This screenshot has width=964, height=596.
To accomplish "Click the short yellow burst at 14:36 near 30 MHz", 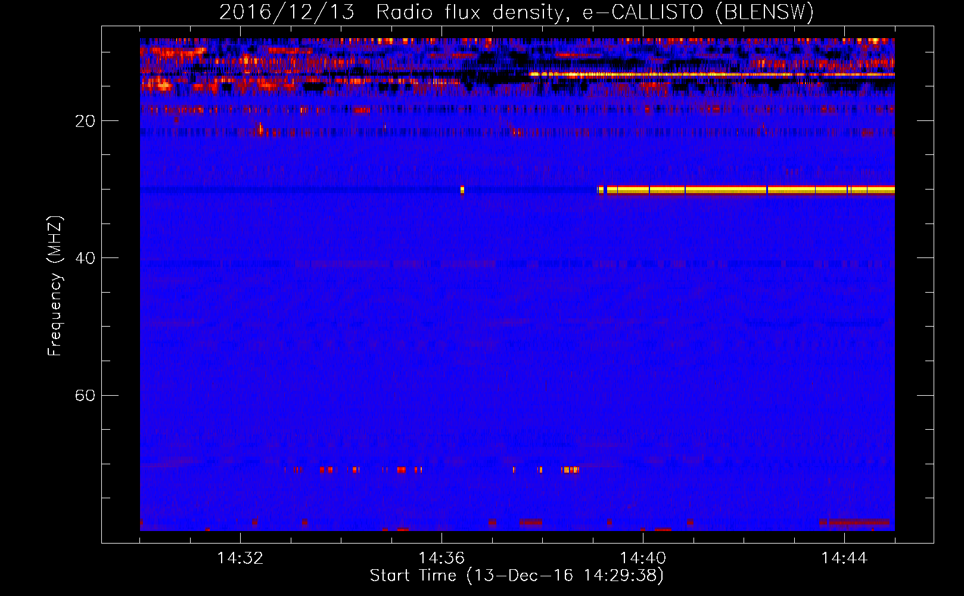I will click(462, 190).
